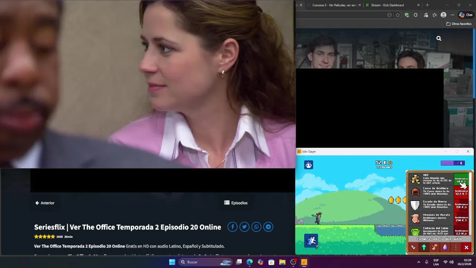Unlock Misiones de Novato for 250 K
This screenshot has width=476, height=268.
click(461, 218)
